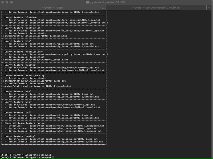This screenshot has width=213, height=159.
Task: Click vlan_iosxe_csr1000v-1_ops.txt path
Action: [62, 105]
